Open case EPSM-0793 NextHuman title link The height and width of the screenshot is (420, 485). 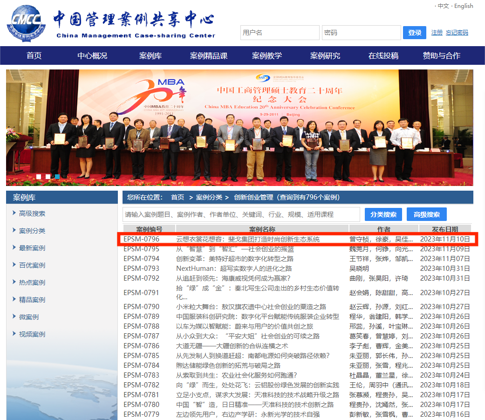coord(234,269)
